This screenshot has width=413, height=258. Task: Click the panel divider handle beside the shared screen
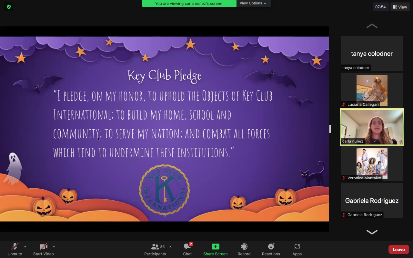click(330, 129)
